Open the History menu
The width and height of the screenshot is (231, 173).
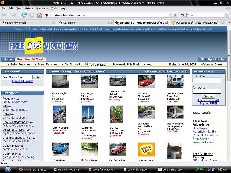(29, 8)
